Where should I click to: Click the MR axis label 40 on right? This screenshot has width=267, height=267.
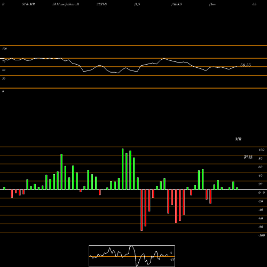pos(261,176)
